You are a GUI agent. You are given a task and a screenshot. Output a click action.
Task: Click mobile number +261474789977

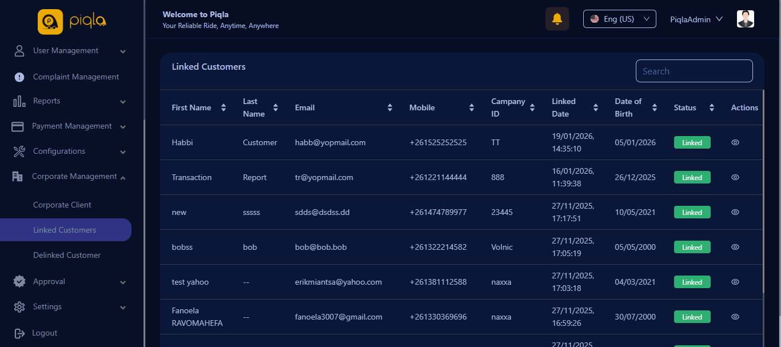(438, 212)
